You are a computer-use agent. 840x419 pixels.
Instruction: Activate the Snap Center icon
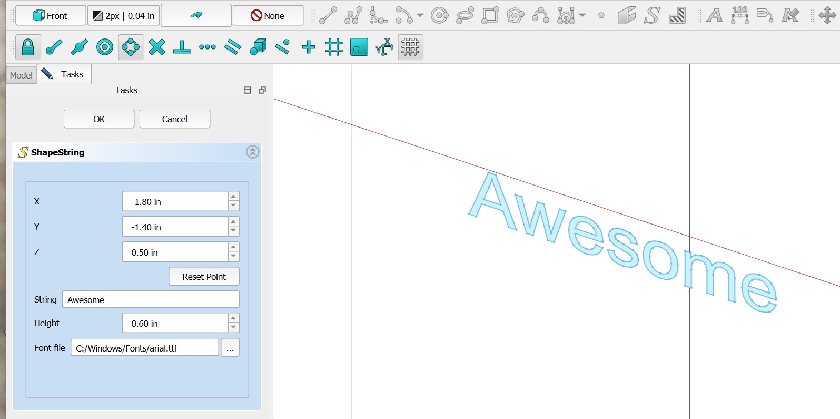tap(105, 47)
